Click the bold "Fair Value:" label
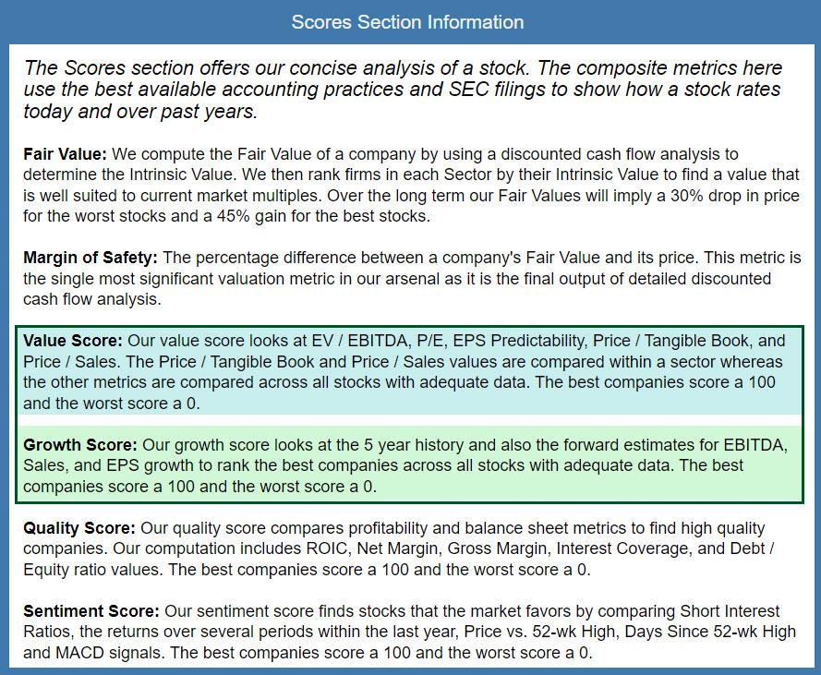The width and height of the screenshot is (821, 675). pos(65,154)
